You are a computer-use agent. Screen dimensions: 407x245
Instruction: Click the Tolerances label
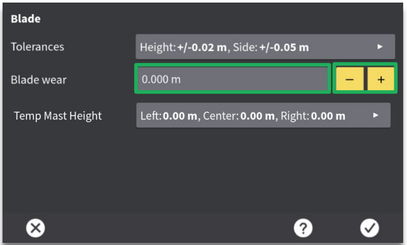tap(37, 47)
